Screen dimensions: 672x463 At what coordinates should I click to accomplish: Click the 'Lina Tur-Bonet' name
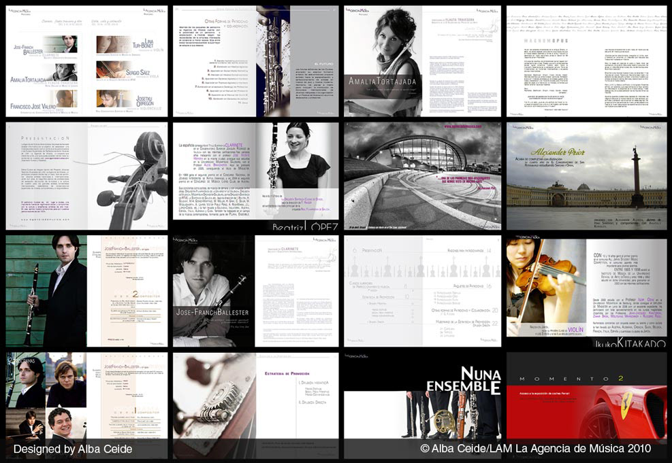point(143,44)
